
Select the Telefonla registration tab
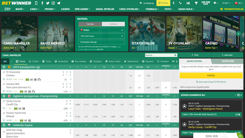tap(113, 24)
